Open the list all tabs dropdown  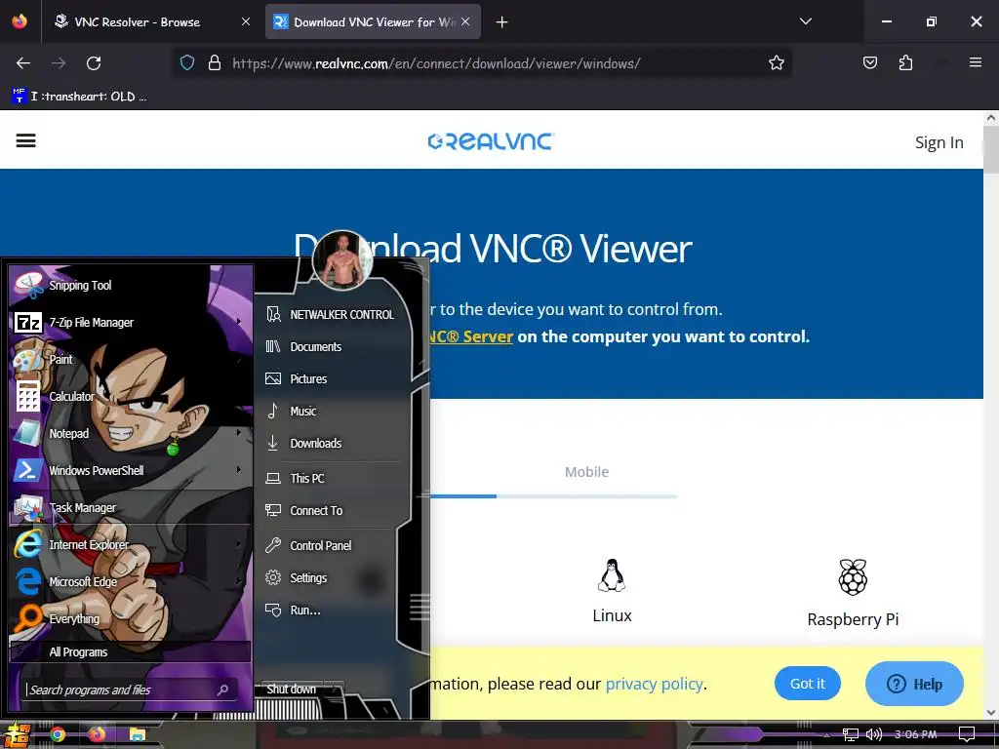[805, 21]
